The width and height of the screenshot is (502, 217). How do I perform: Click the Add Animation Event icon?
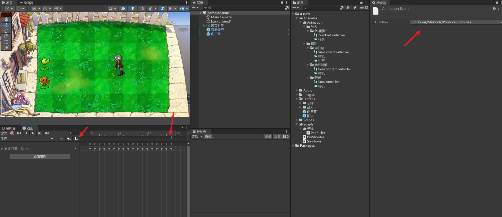click(76, 139)
